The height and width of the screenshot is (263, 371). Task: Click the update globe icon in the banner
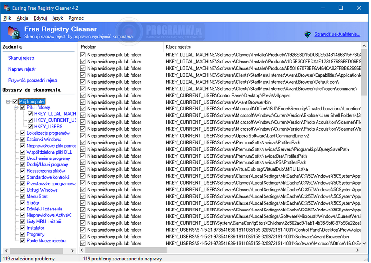[308, 34]
